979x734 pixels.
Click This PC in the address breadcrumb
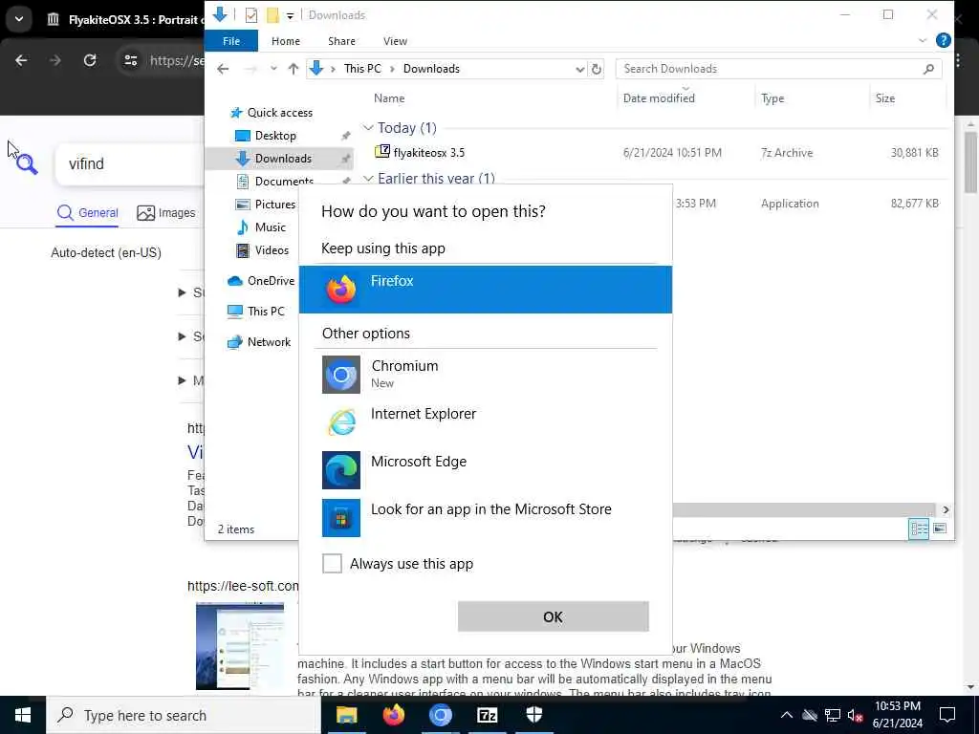pos(362,69)
